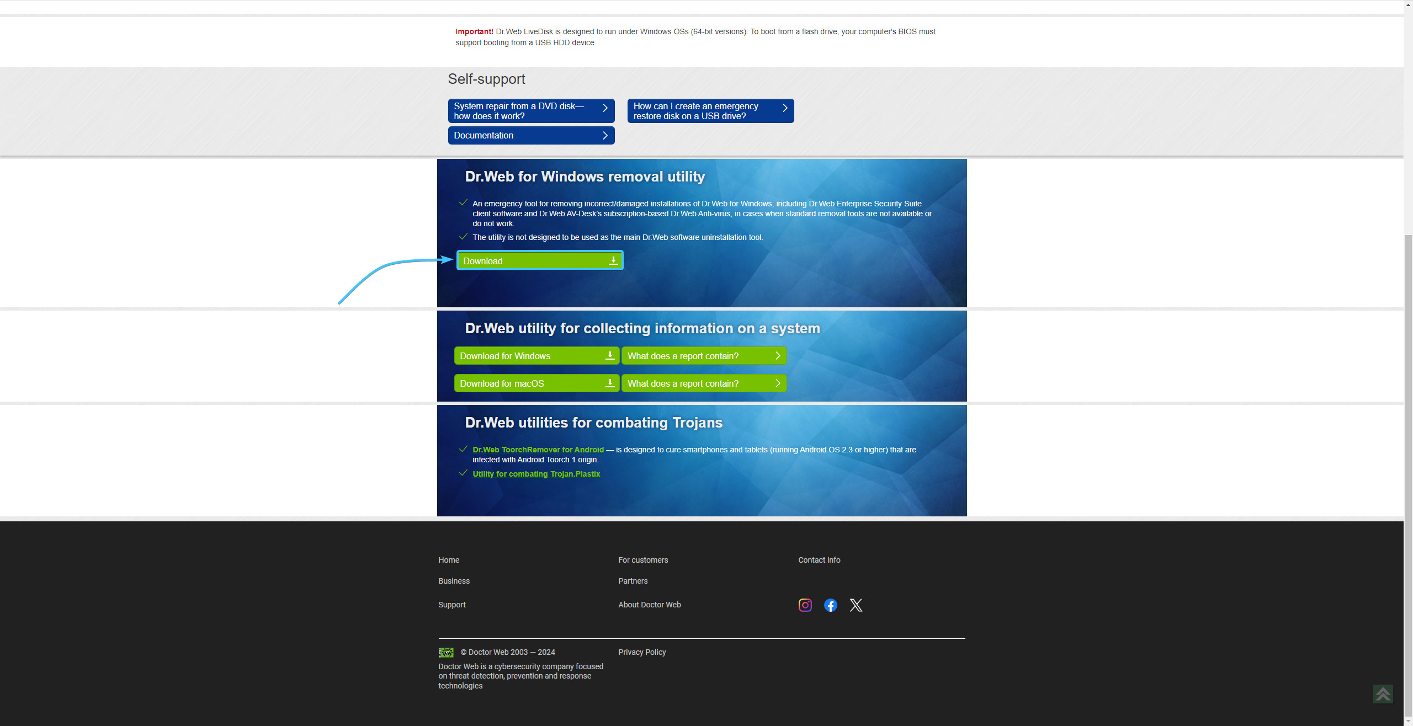The width and height of the screenshot is (1413, 726).
Task: Open About Doctor Web footer link
Action: [649, 605]
